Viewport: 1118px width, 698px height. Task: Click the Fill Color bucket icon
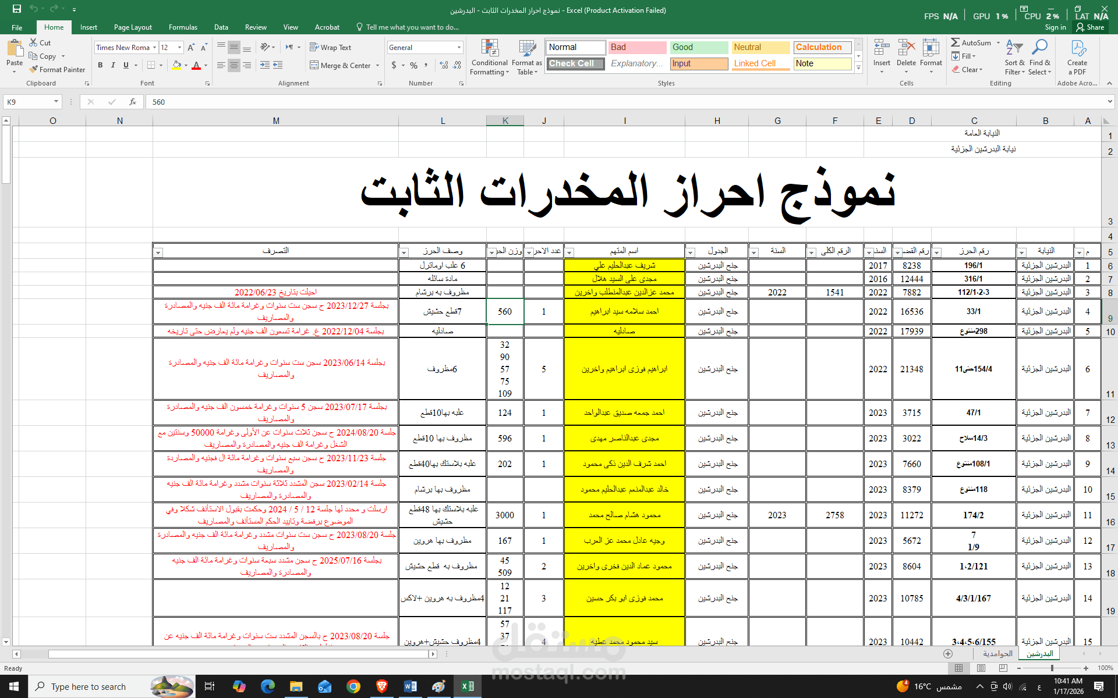point(176,65)
